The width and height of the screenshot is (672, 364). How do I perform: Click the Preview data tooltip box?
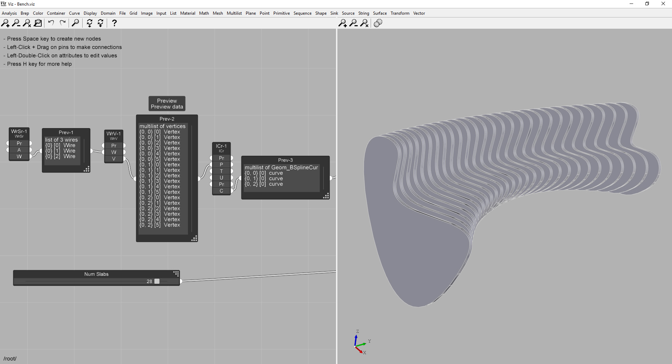pyautogui.click(x=167, y=104)
